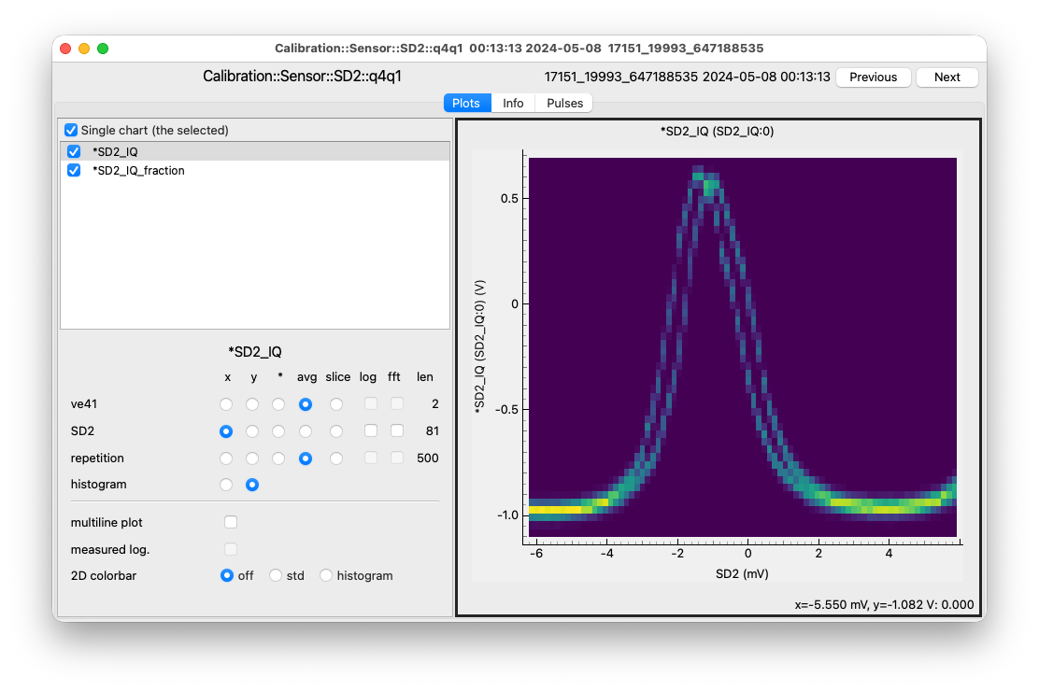Click the Previous button

pos(874,77)
